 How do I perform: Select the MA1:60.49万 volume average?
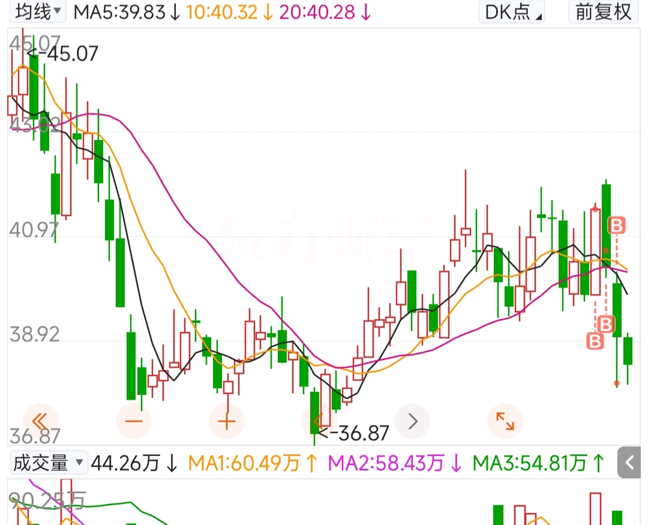tap(253, 463)
